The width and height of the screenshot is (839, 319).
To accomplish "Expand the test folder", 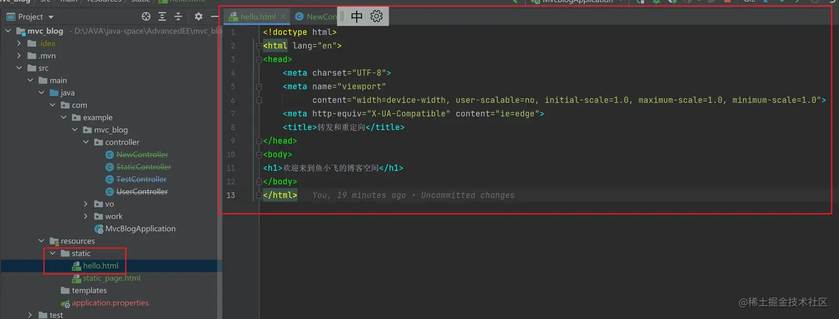I will [31, 315].
